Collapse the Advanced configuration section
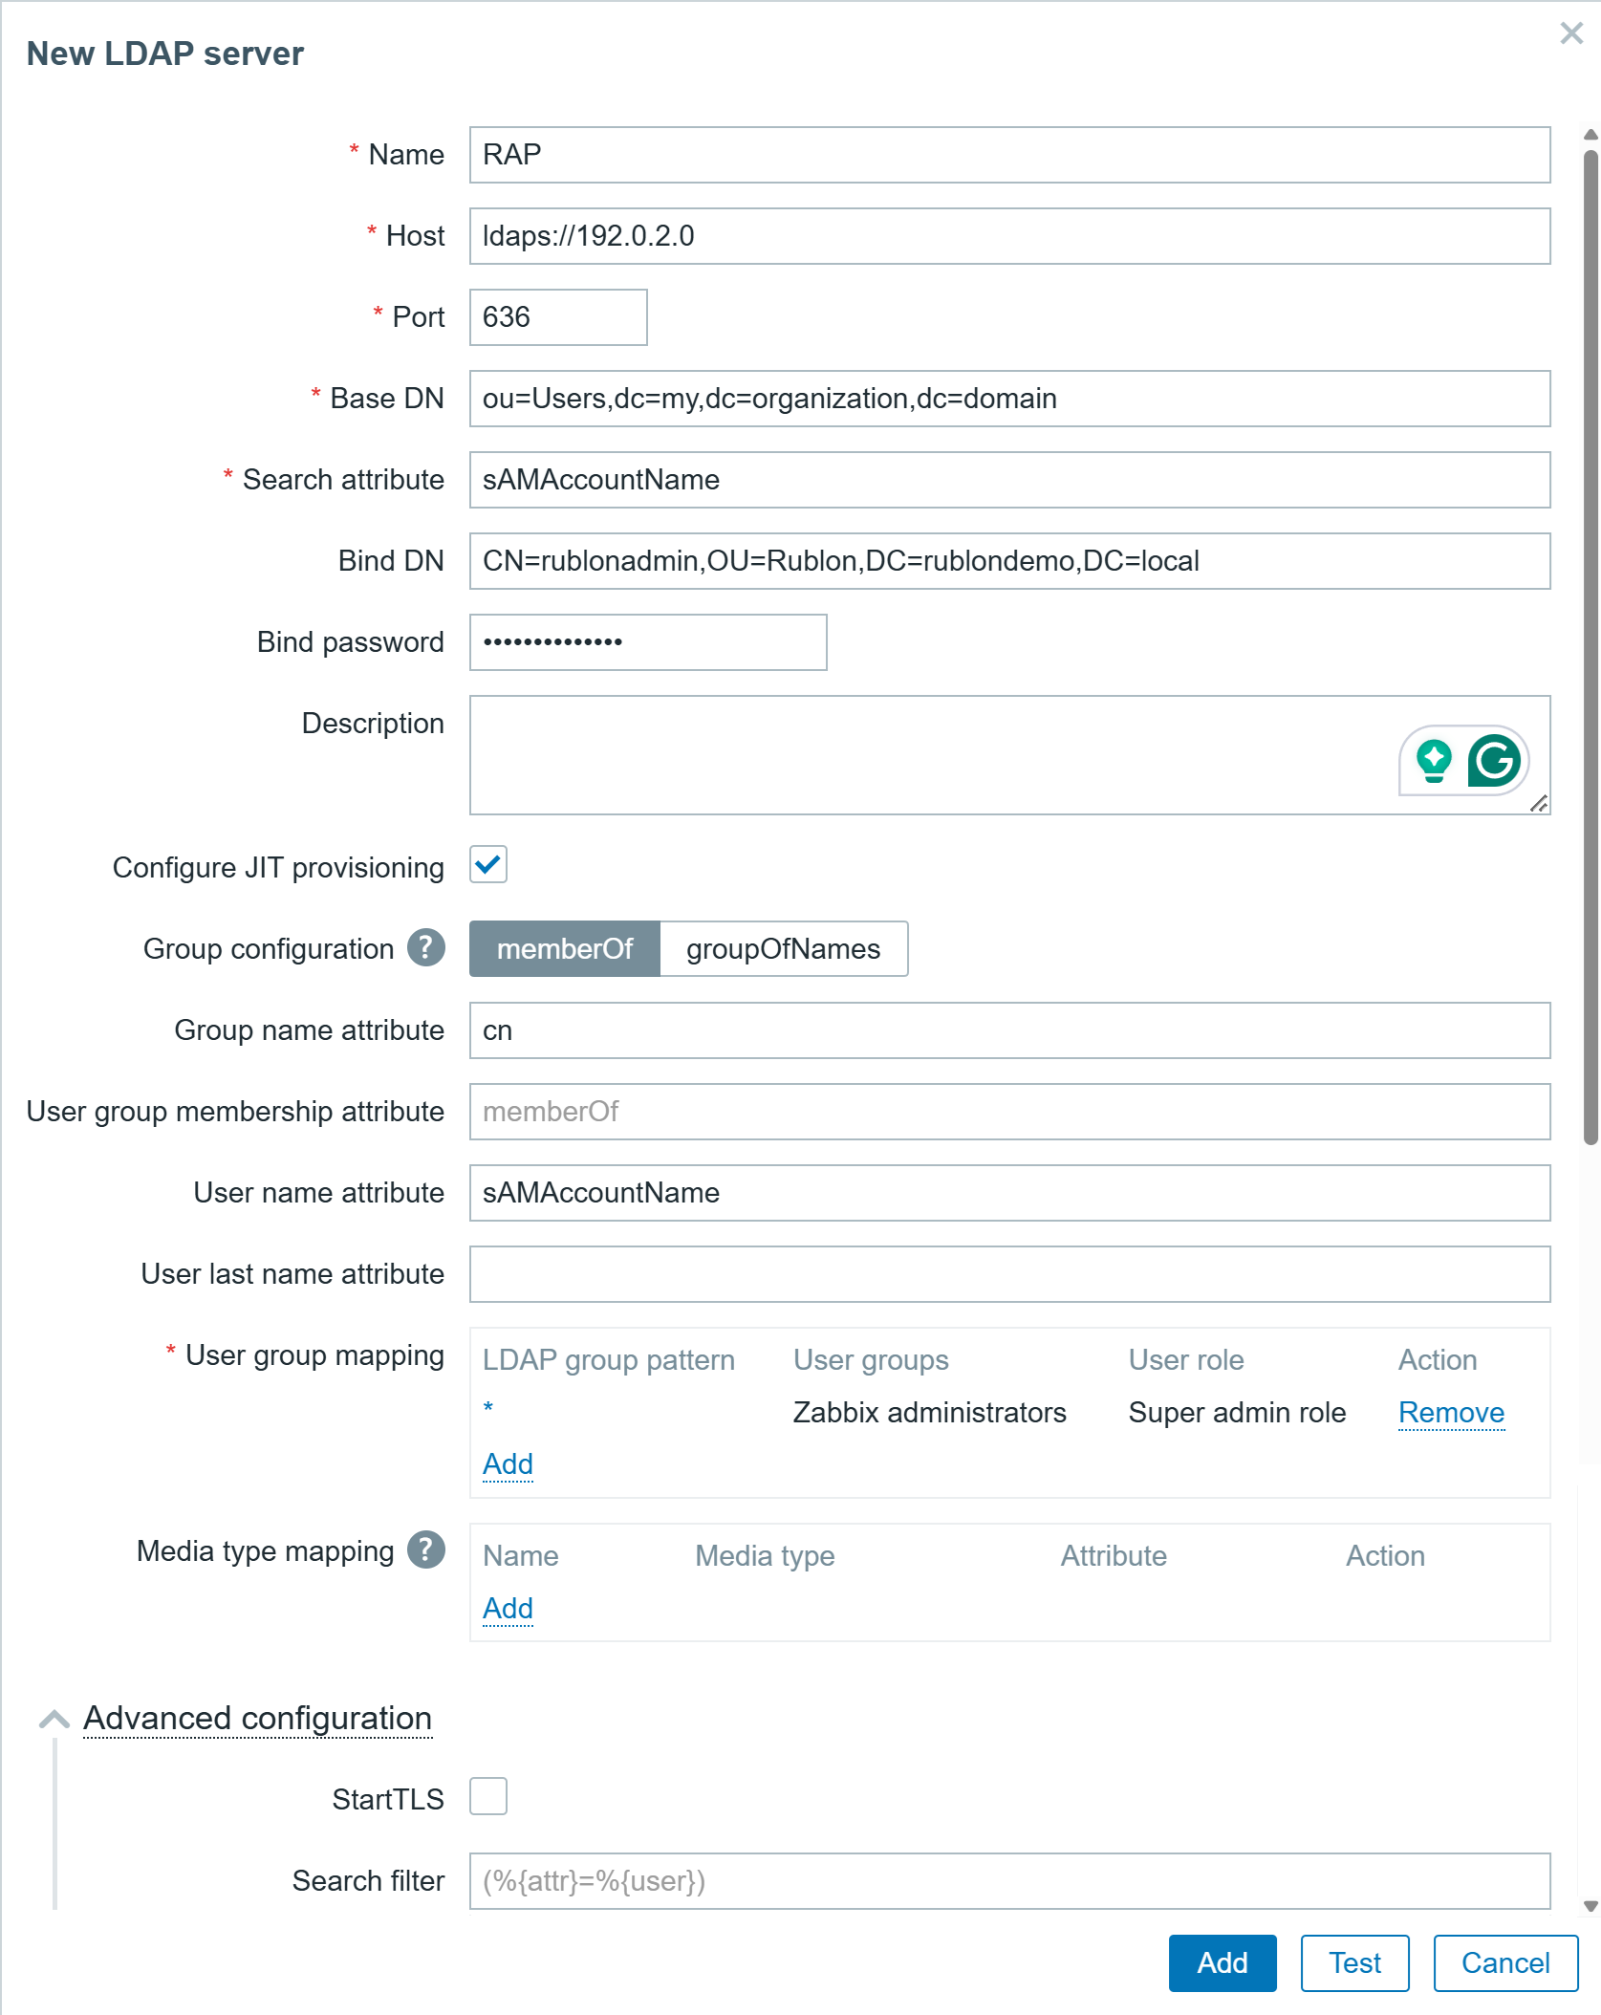The height and width of the screenshot is (2015, 1601). 257,1718
